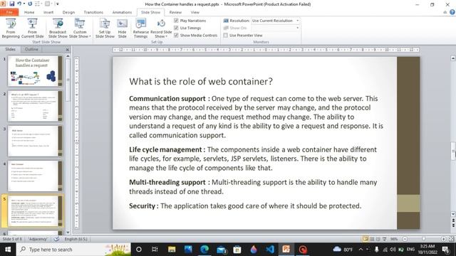Image resolution: width=456 pixels, height=256 pixels.
Task: Click the English (U.S.) language button
Action: [x=76, y=239]
